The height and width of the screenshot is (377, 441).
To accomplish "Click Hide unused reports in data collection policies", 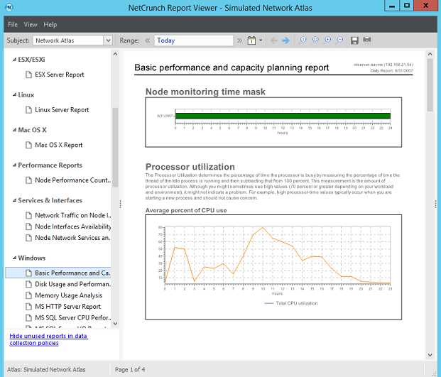I will point(48,339).
